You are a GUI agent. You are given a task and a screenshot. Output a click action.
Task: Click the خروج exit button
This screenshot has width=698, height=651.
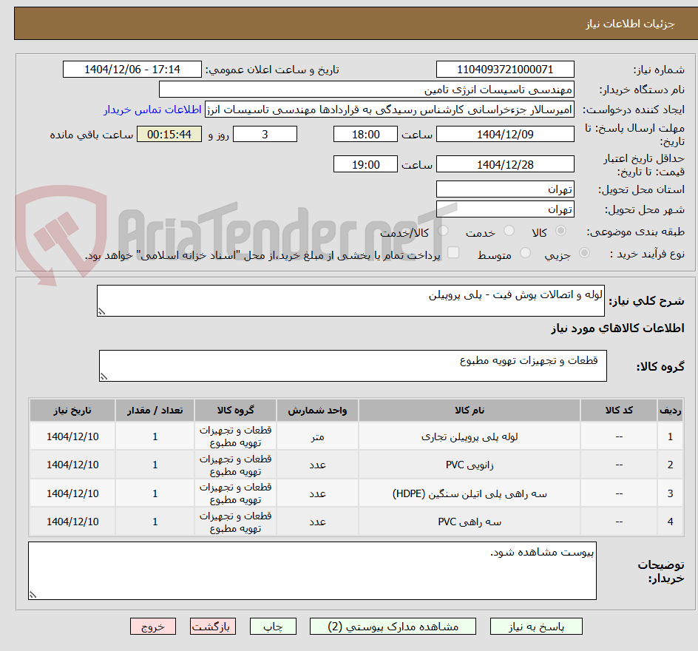pos(152,626)
